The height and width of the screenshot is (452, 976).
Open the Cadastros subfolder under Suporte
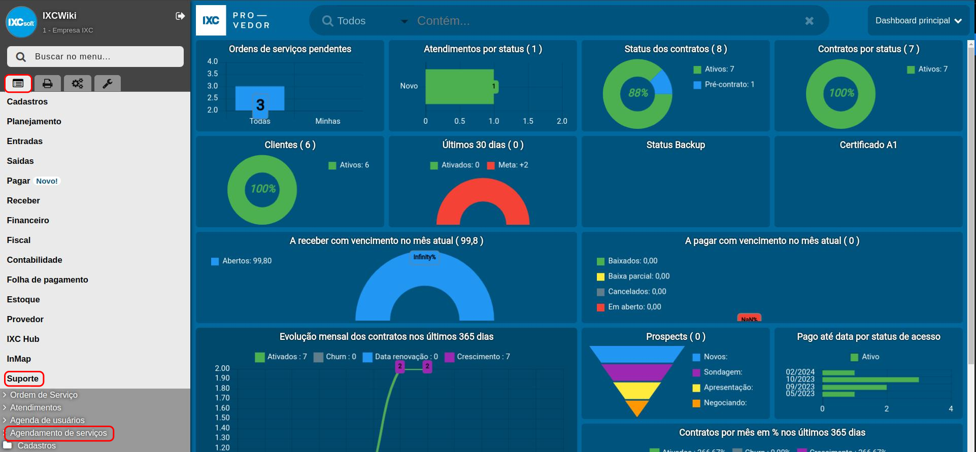pos(37,445)
